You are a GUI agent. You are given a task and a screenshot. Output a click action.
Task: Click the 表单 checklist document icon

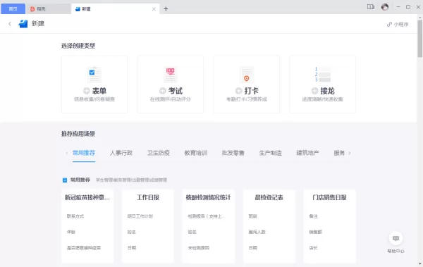click(x=94, y=75)
